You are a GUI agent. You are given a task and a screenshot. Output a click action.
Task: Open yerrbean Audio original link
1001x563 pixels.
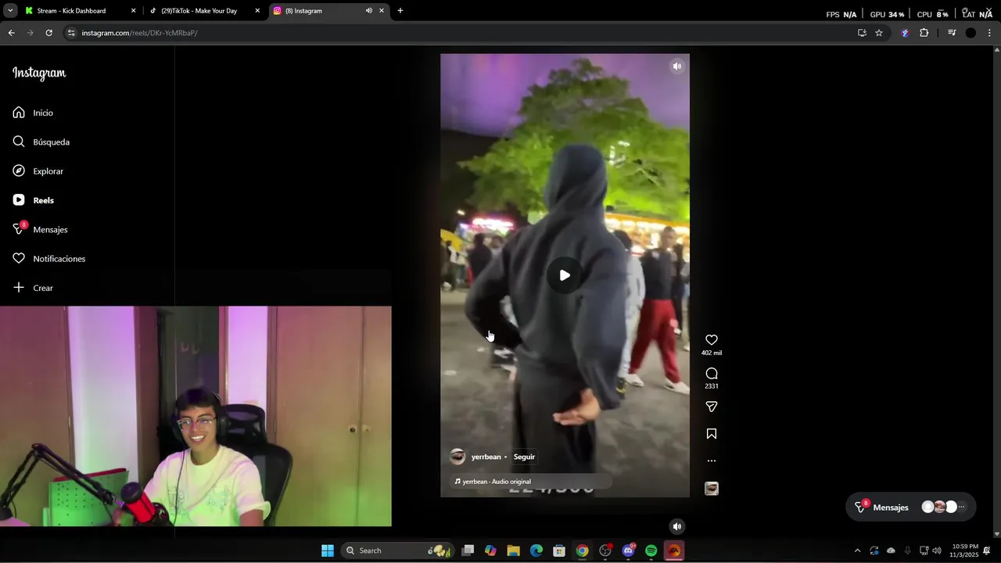(497, 482)
